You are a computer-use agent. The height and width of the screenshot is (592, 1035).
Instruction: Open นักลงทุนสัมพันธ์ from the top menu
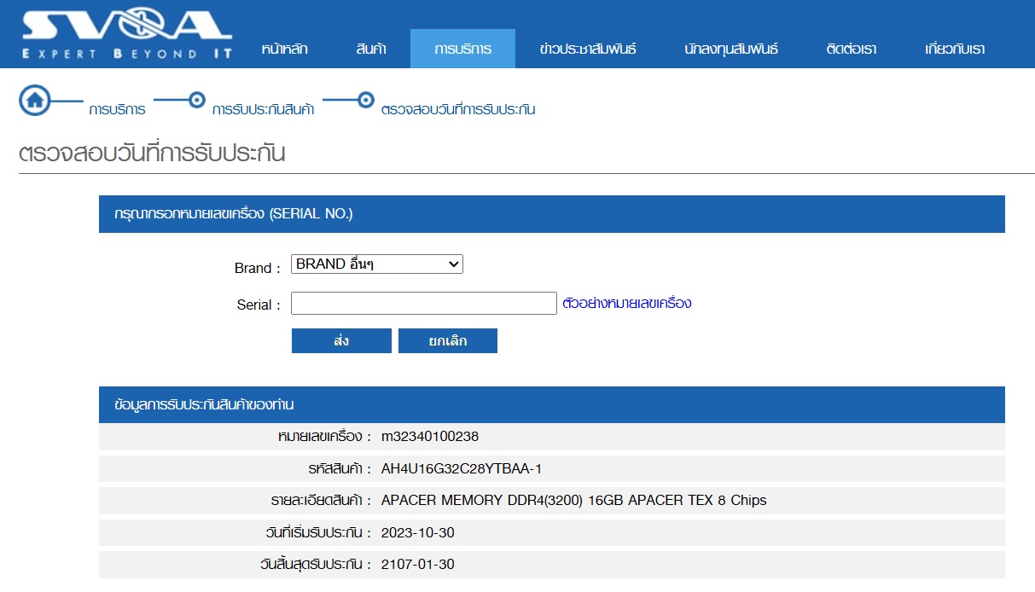click(x=731, y=49)
